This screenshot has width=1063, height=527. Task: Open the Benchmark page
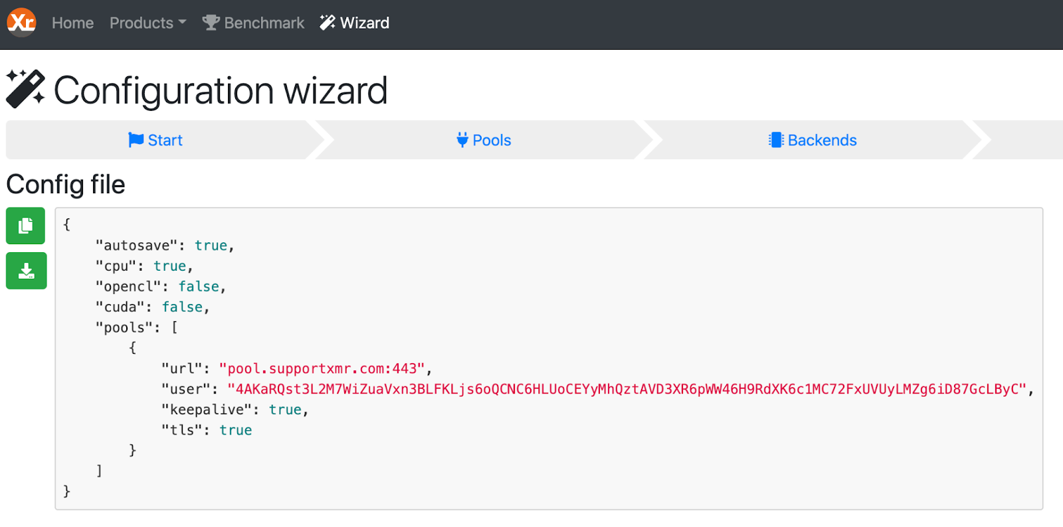253,23
